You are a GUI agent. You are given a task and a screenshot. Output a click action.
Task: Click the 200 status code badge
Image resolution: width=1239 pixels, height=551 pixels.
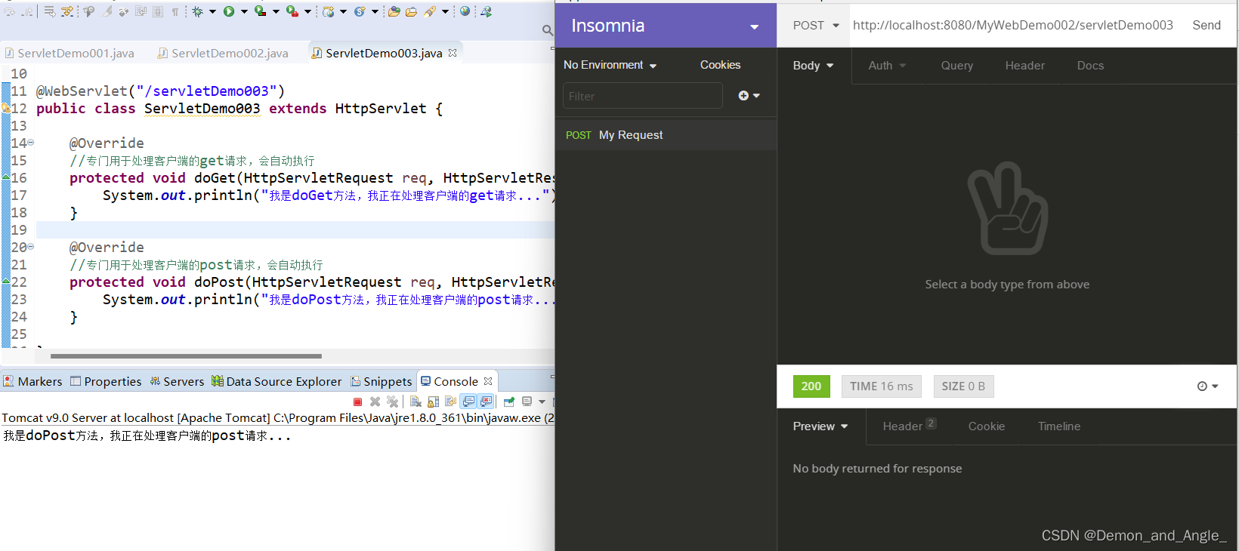811,386
